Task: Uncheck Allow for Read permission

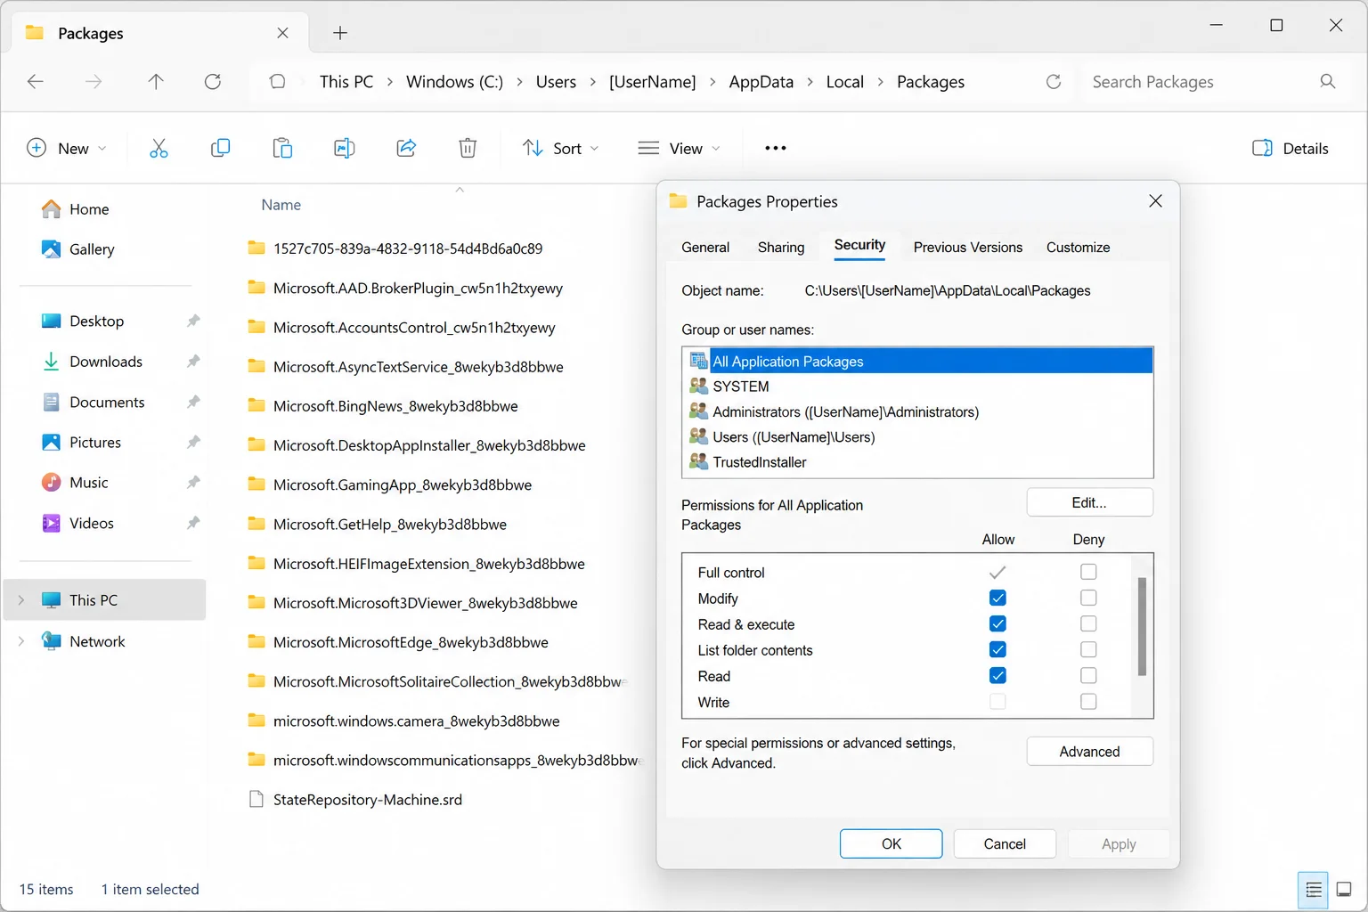Action: point(997,675)
